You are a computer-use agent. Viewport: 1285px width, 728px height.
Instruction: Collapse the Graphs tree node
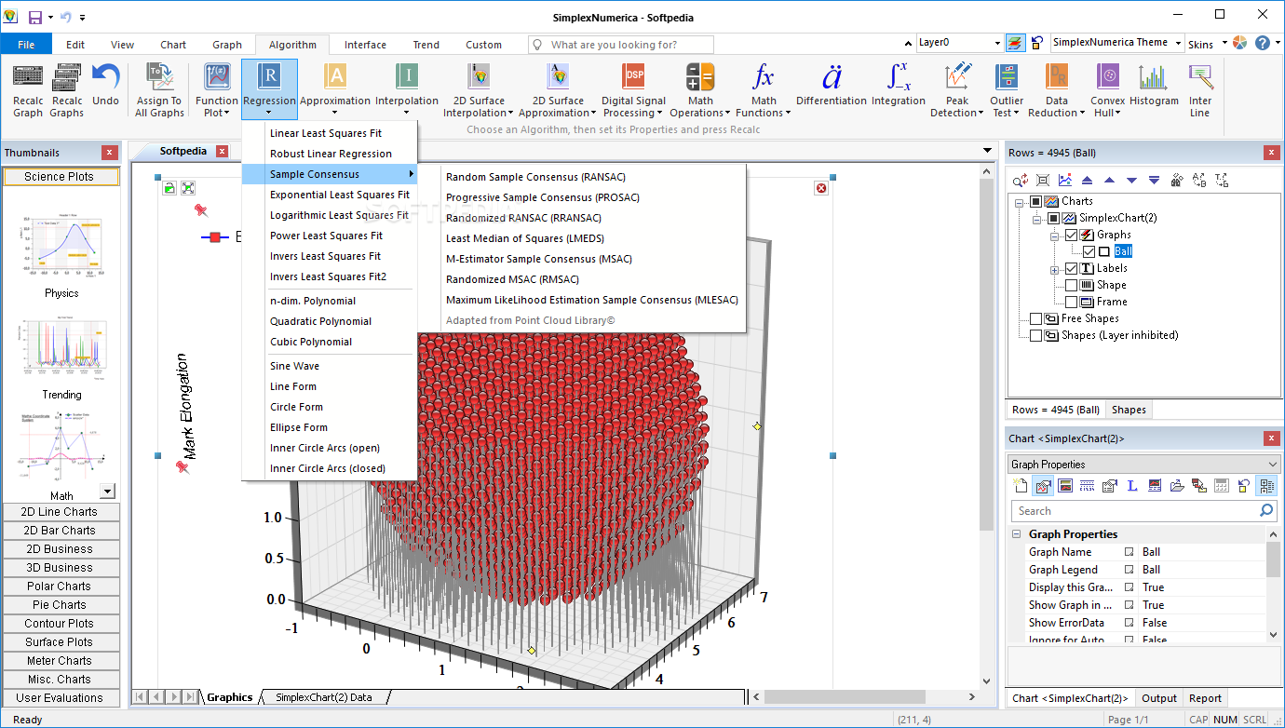1055,236
